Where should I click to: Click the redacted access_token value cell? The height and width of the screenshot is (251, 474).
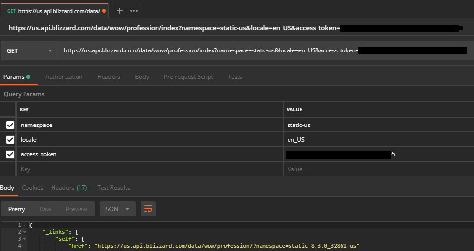click(x=379, y=154)
